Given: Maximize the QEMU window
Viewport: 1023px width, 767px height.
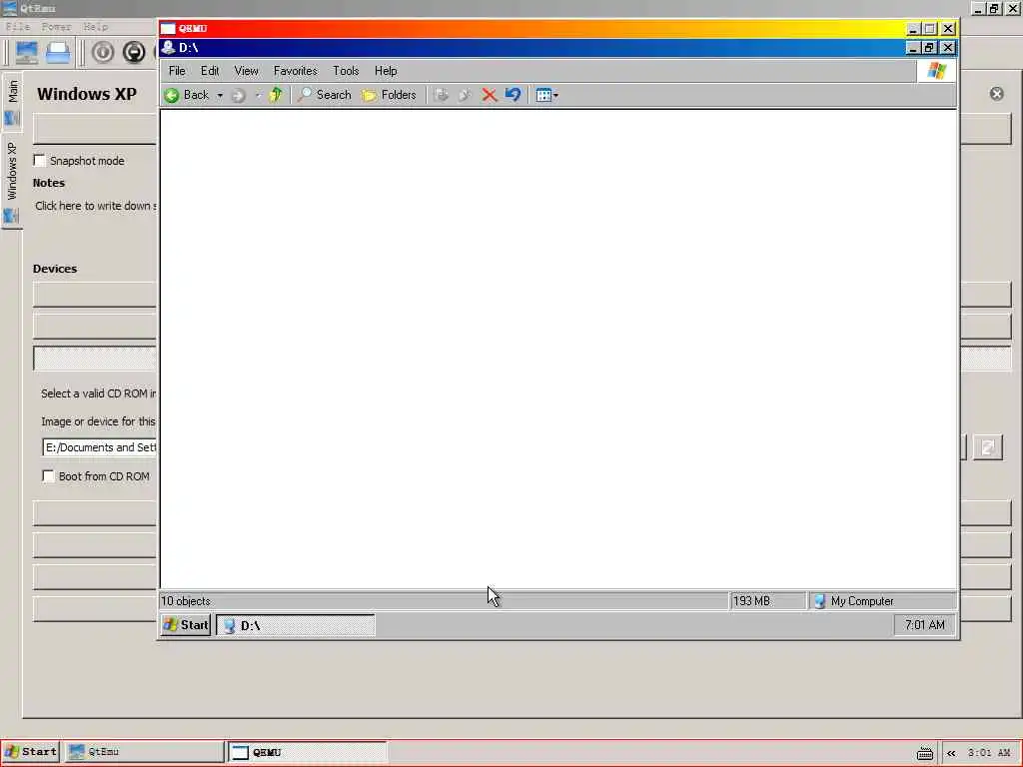Looking at the screenshot, I should point(930,29).
